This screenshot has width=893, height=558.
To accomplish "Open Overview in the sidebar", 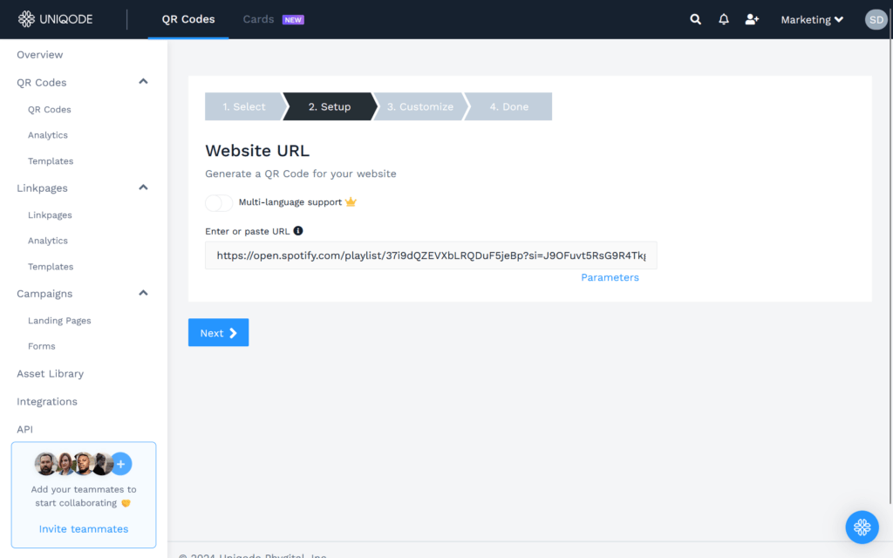I will [x=40, y=55].
